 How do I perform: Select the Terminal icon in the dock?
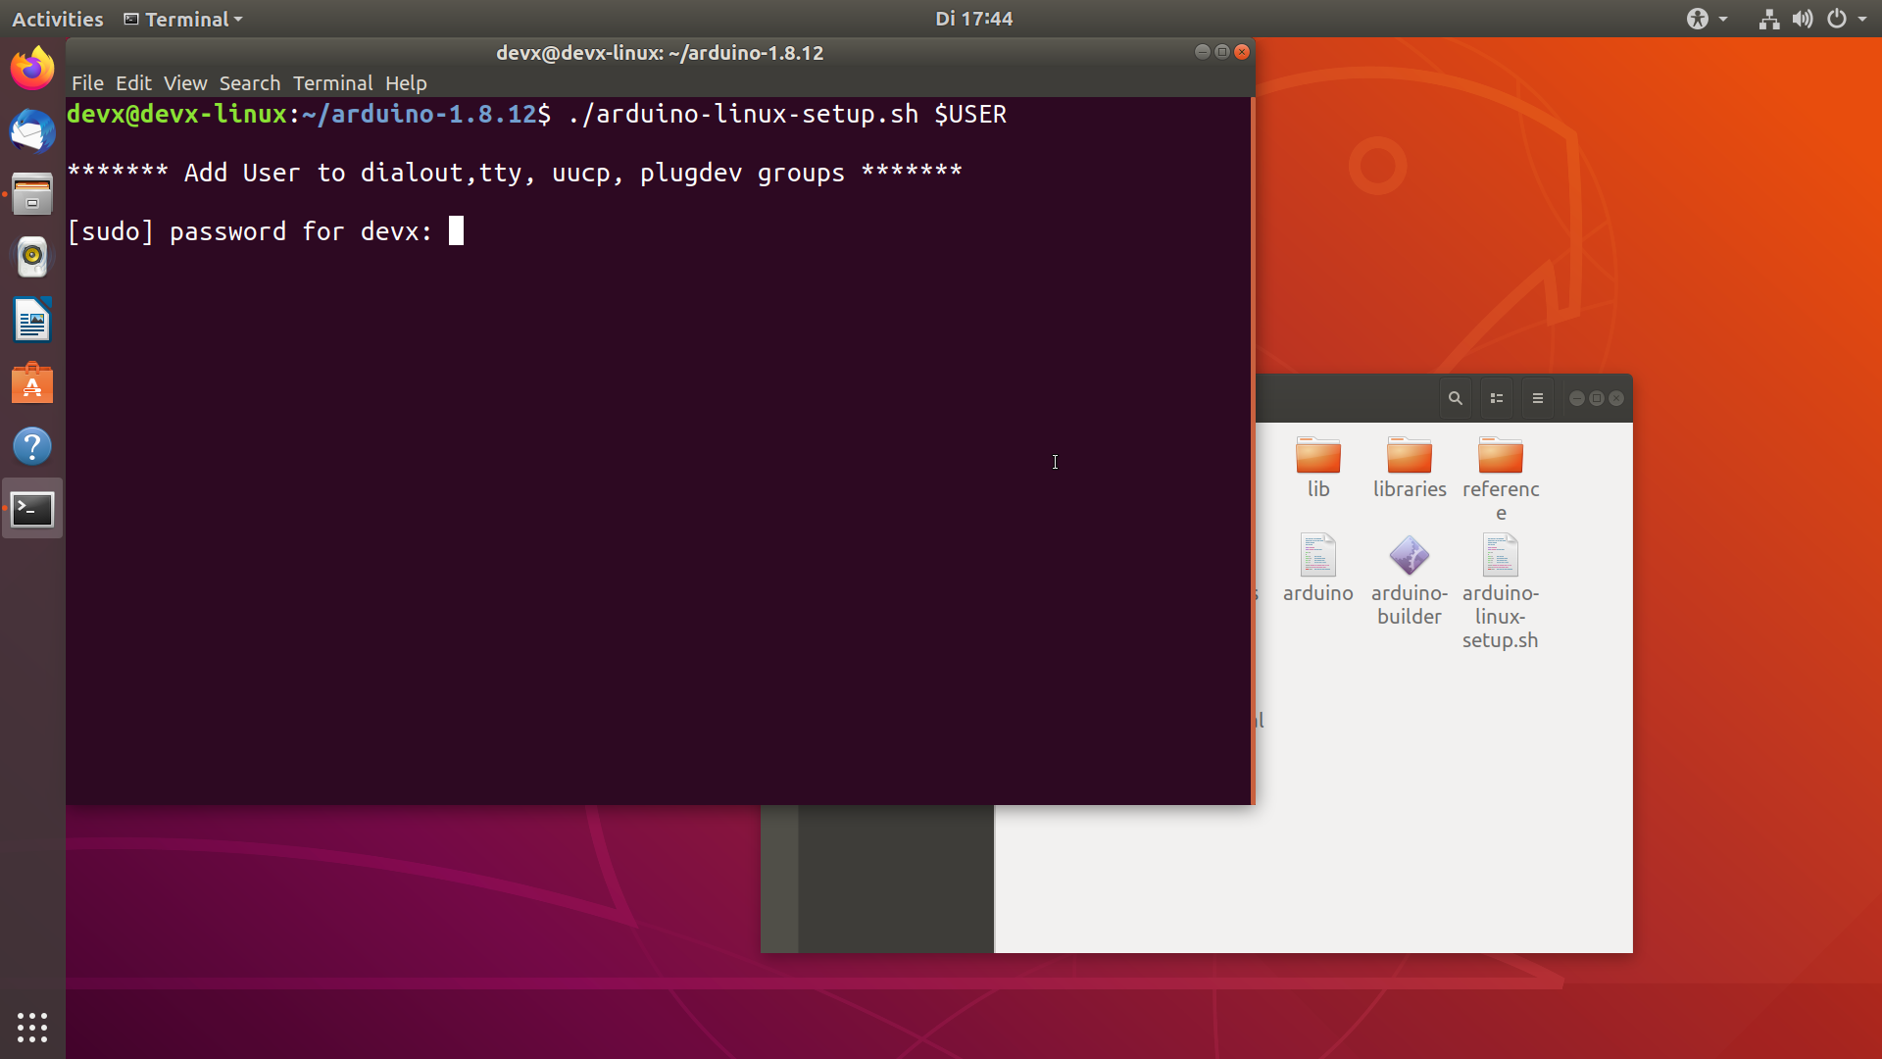[32, 509]
